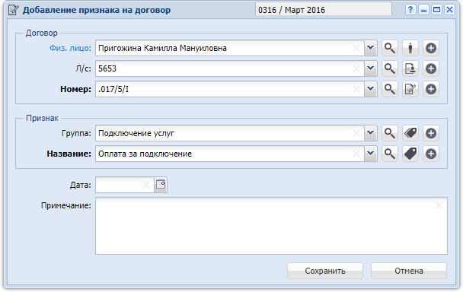Expand the Л/с dropdown list
The height and width of the screenshot is (292, 463).
[x=371, y=68]
